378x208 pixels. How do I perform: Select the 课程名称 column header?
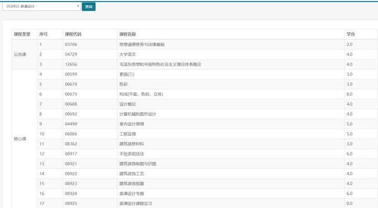(128, 34)
